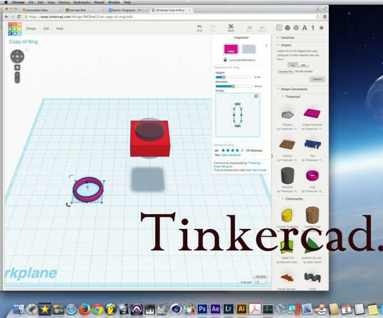Image resolution: width=383 pixels, height=318 pixels.
Task: Set the ring to Hole mode
Action: click(x=249, y=49)
